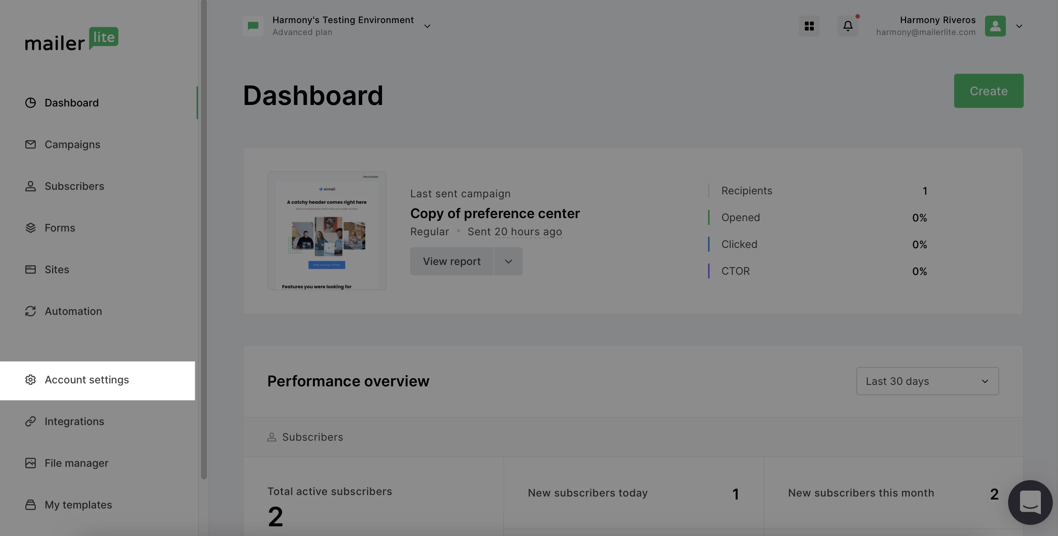This screenshot has width=1058, height=536.
Task: Click the Dashboard clock icon in sidebar
Action: pyautogui.click(x=31, y=103)
